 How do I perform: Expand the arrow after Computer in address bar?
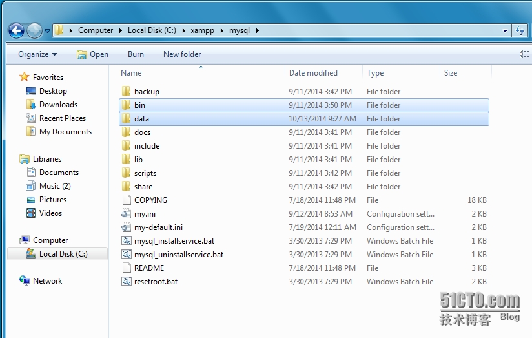[x=121, y=30]
